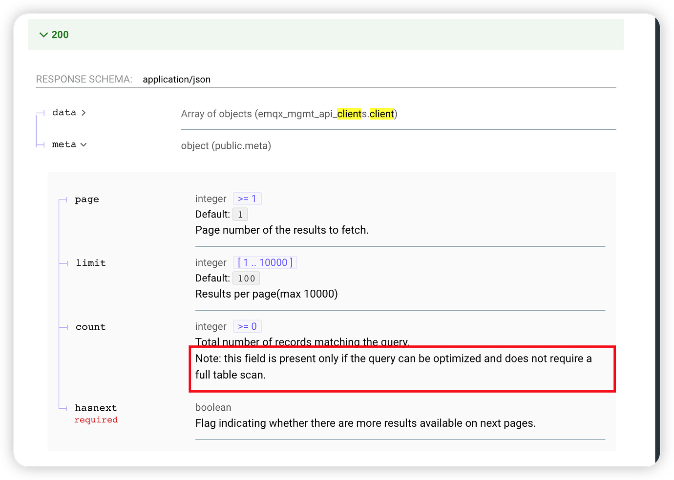Collapse the 200 response section chevron

(43, 35)
